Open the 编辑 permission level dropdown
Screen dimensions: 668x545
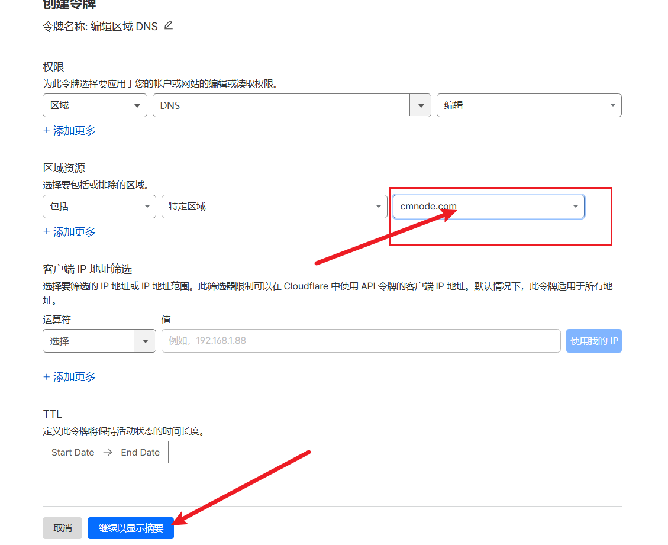click(x=528, y=105)
